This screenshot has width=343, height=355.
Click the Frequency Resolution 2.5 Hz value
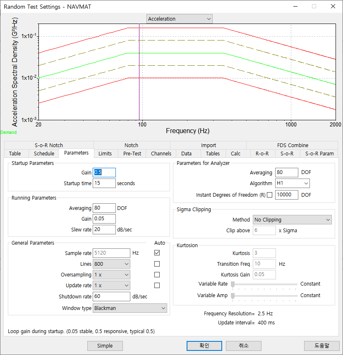tap(265, 314)
